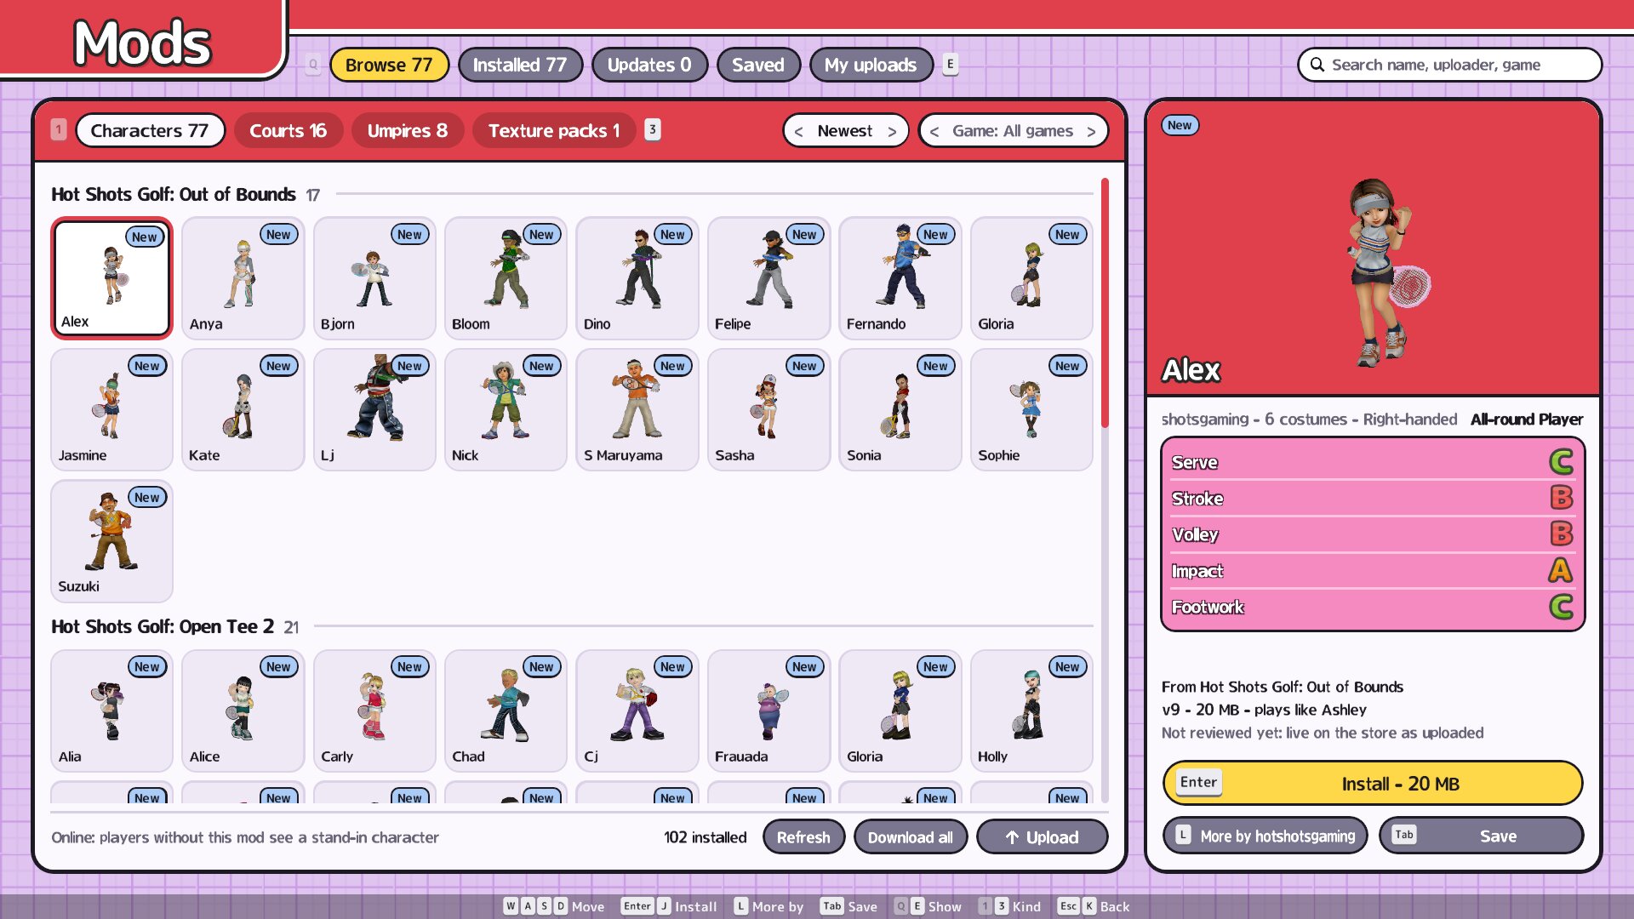
Task: Click the search magnifier icon
Action: click(1317, 65)
